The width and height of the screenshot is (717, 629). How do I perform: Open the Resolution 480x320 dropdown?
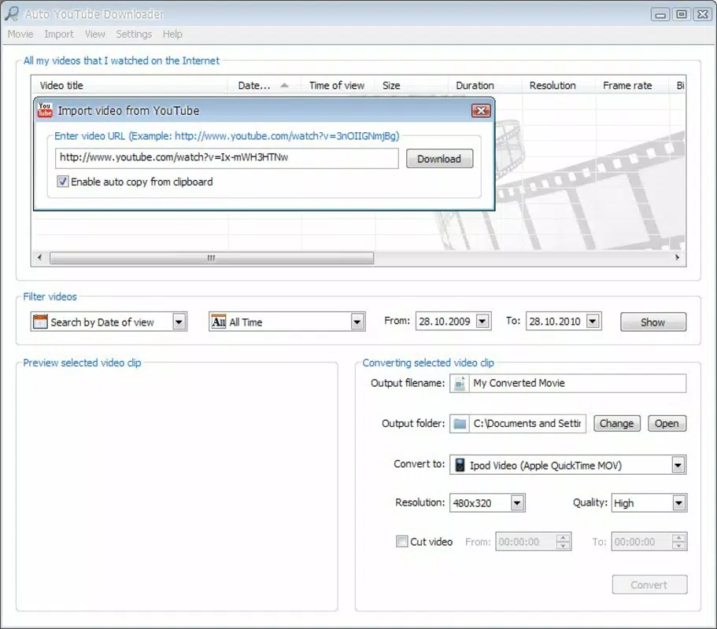517,503
